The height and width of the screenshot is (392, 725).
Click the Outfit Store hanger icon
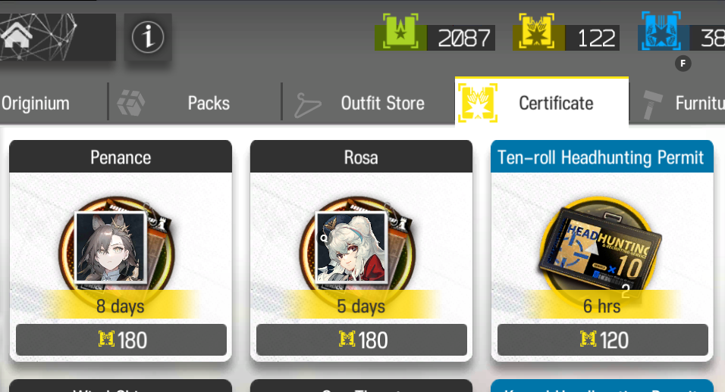307,104
